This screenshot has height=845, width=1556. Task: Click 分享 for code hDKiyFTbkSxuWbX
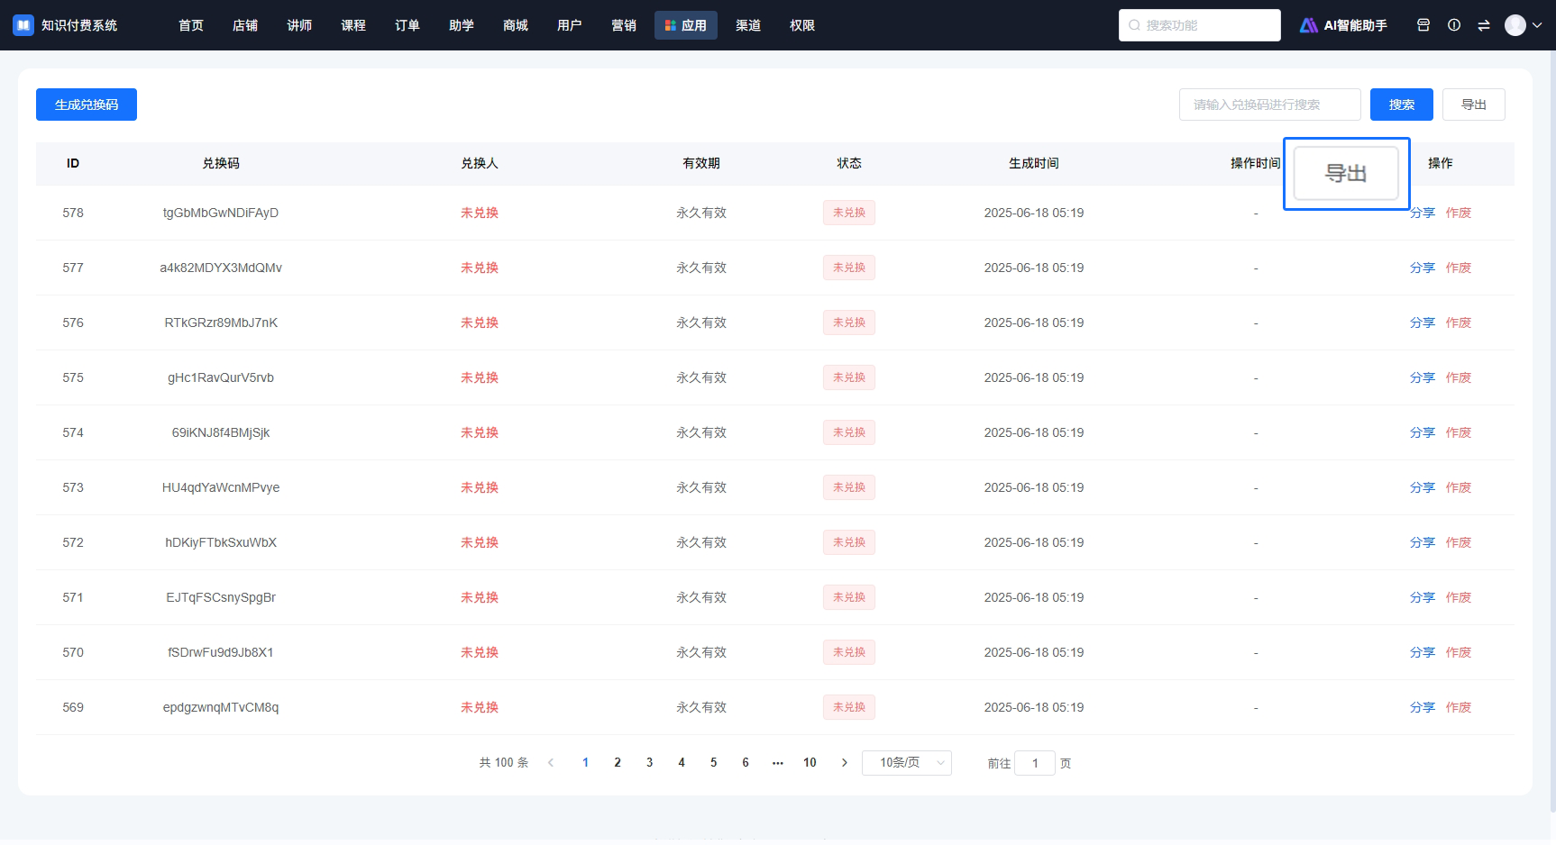click(x=1423, y=542)
